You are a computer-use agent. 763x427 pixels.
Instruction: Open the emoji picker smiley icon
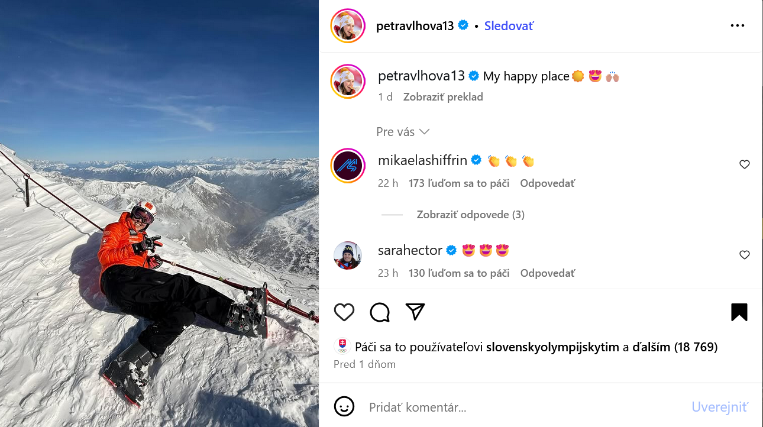click(x=344, y=406)
